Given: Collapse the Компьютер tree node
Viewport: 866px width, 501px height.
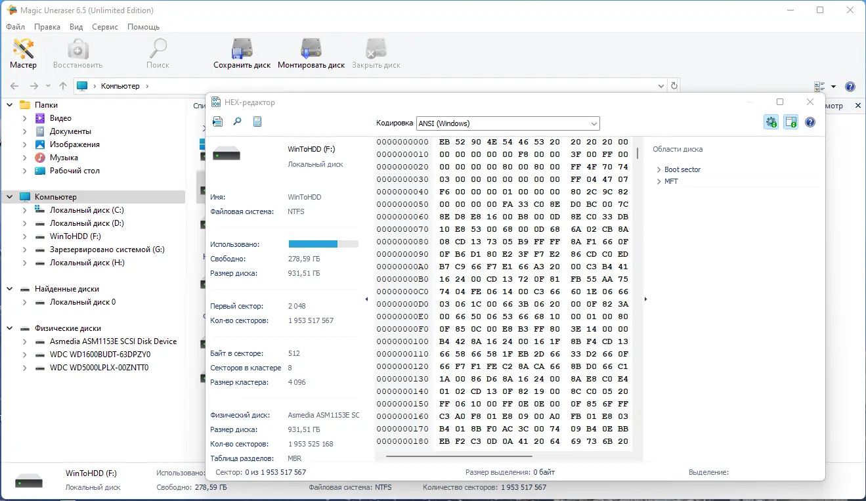Looking at the screenshot, I should 10,197.
